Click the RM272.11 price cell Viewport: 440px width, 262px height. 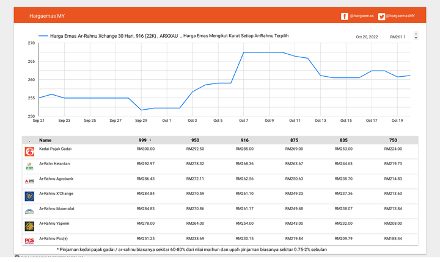(195, 179)
